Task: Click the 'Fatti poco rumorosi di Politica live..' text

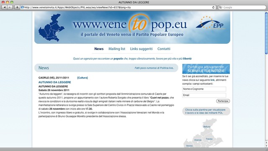Action: [154, 68]
